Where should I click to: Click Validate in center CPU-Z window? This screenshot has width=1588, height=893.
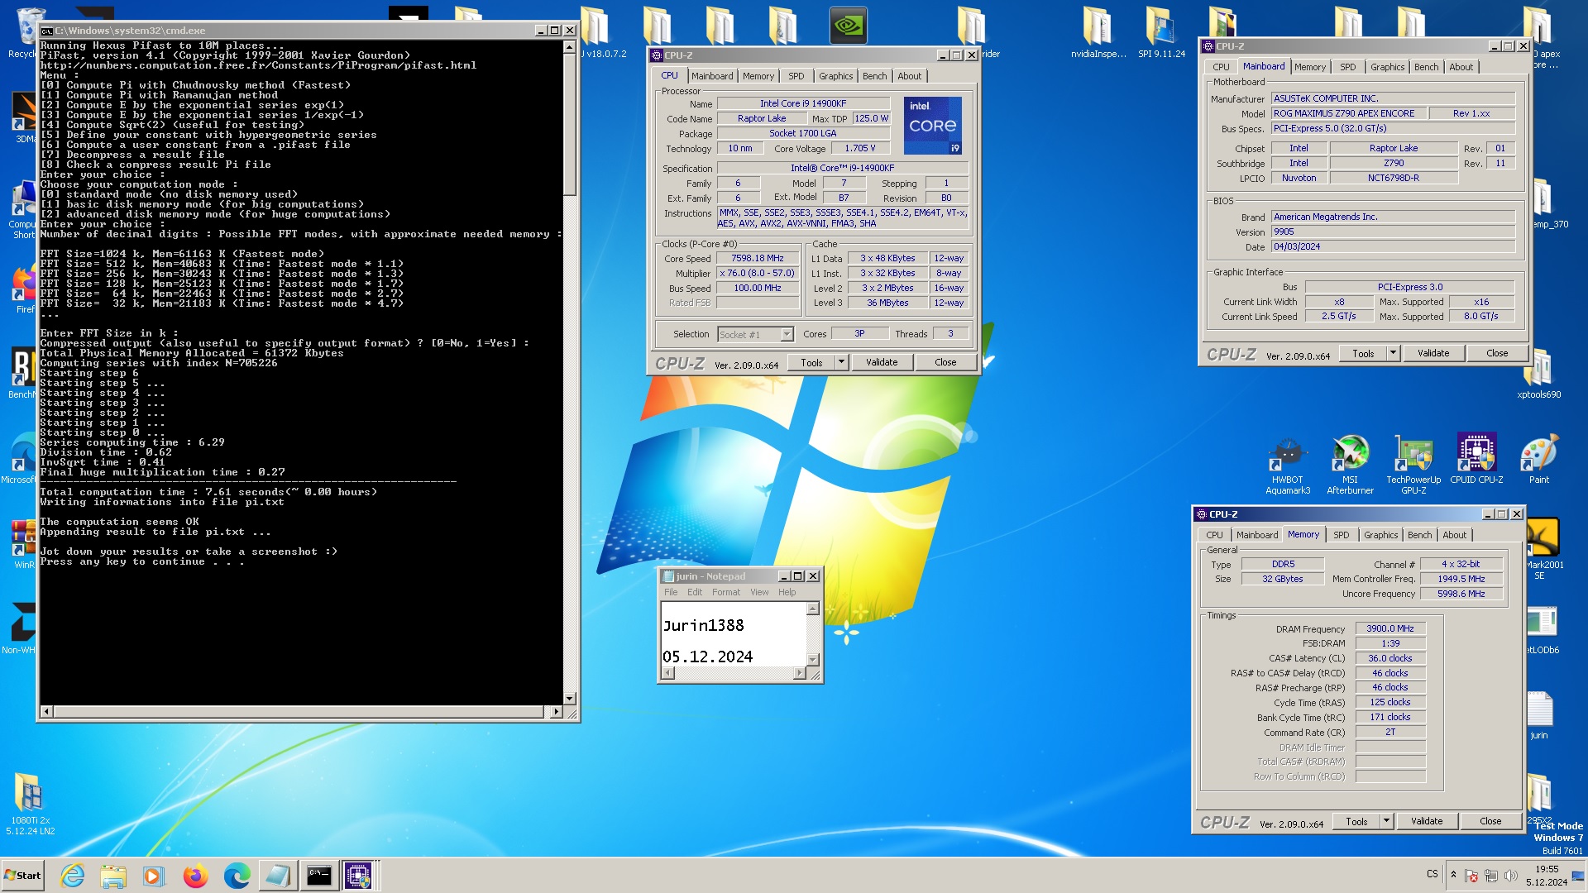click(x=882, y=362)
